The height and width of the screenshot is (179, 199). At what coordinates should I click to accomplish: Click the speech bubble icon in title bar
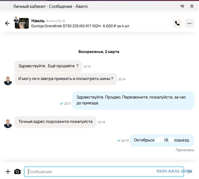pos(182,6)
